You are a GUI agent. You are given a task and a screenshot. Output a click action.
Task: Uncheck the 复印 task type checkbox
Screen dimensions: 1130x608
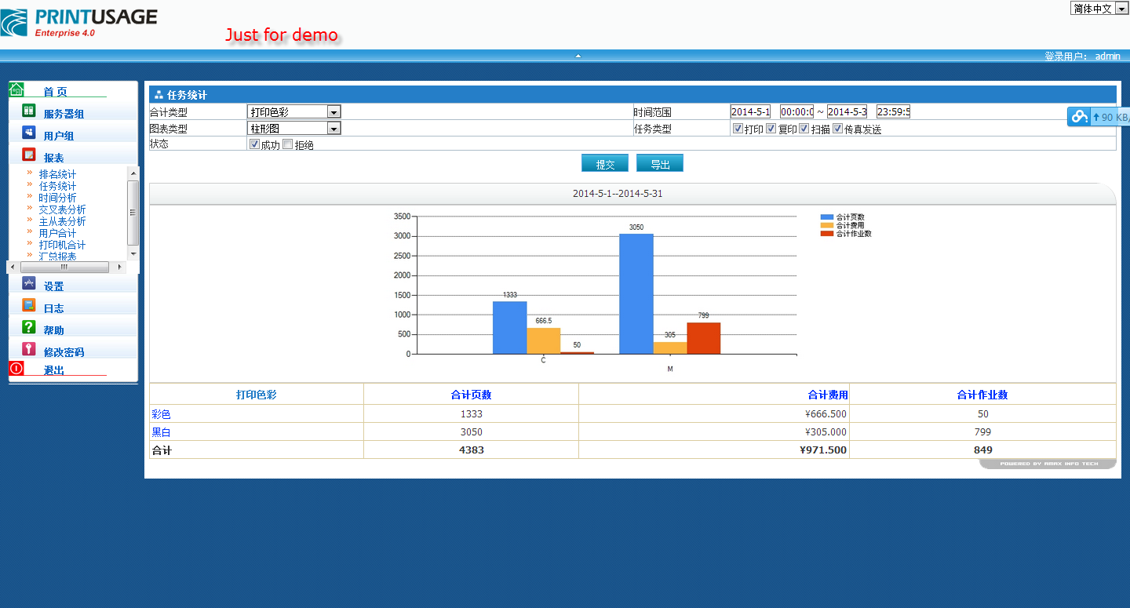(771, 129)
